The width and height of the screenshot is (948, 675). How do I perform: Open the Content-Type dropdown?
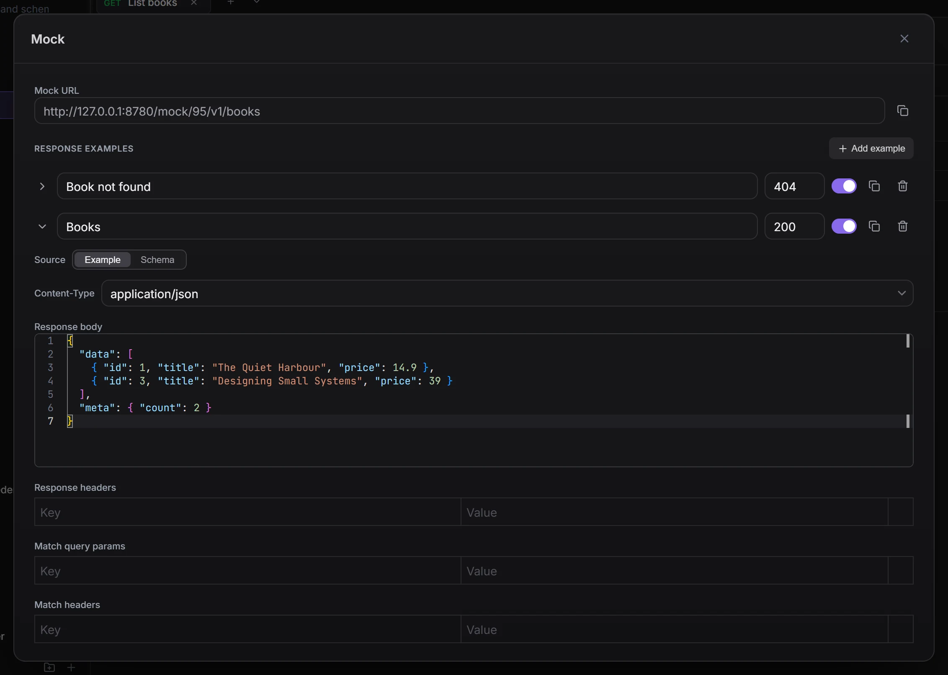tap(507, 294)
